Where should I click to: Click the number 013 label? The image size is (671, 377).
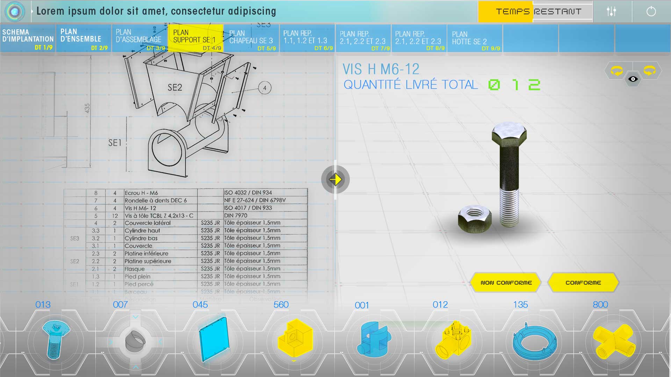pyautogui.click(x=43, y=304)
